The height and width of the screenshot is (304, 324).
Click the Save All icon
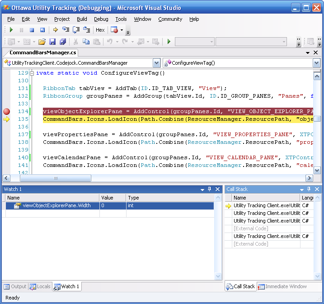(63, 42)
